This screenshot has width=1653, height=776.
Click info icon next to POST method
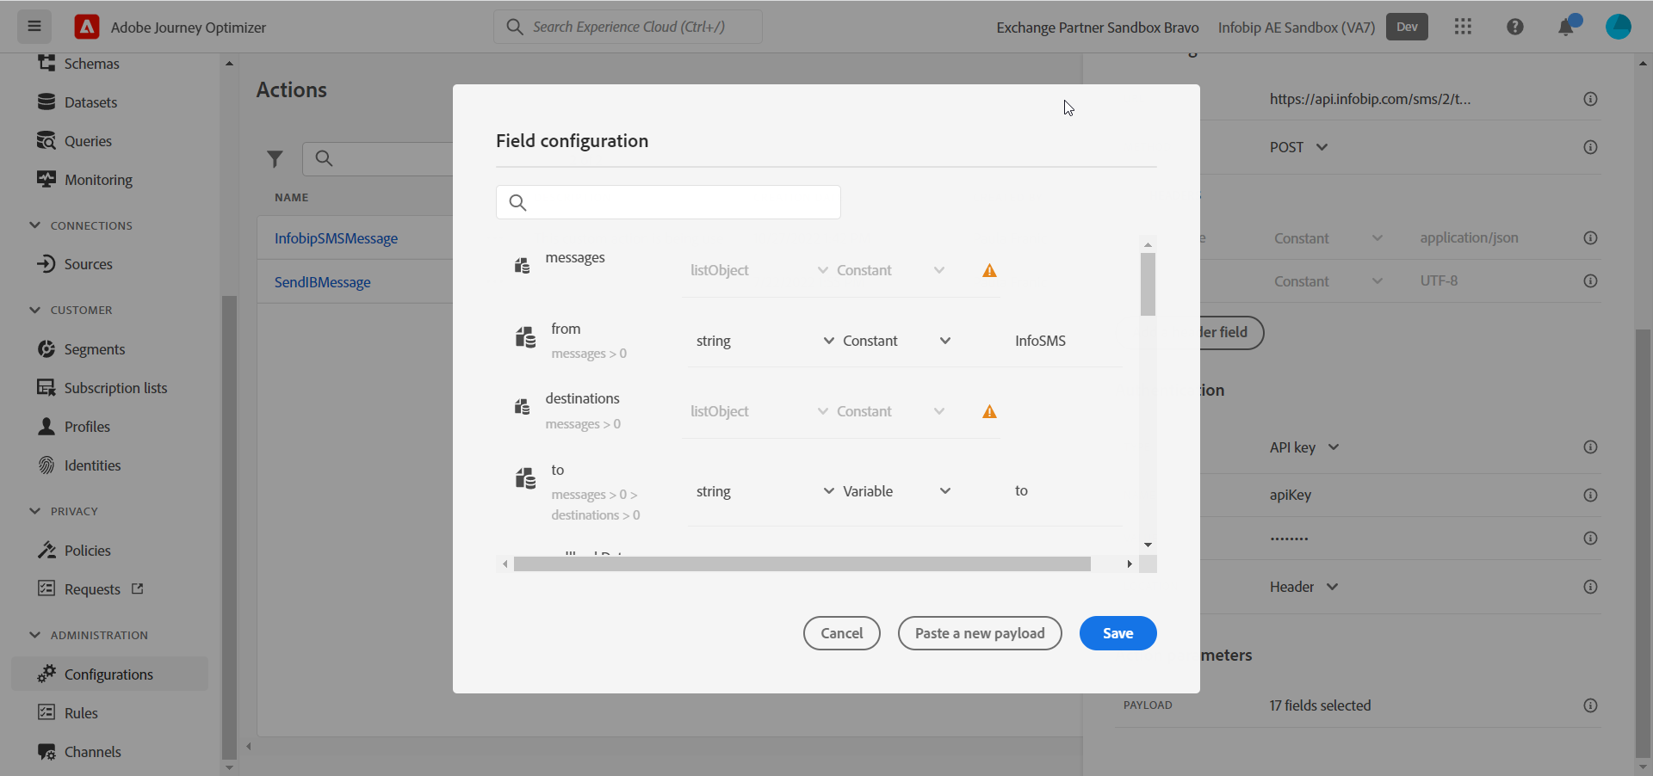1590,147
